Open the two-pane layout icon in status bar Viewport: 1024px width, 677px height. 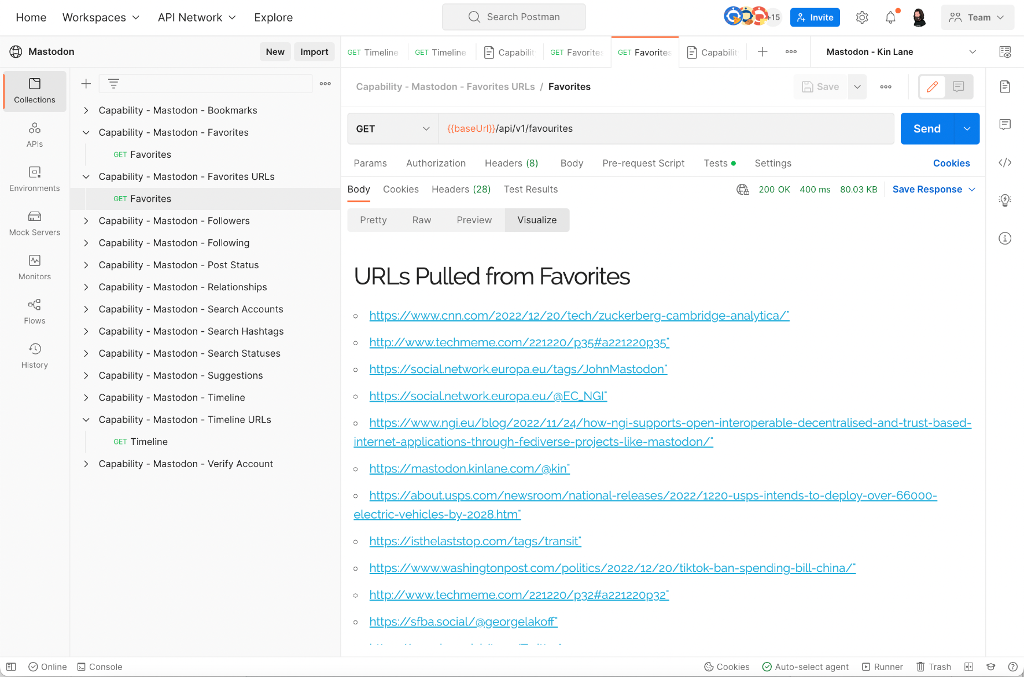click(969, 667)
